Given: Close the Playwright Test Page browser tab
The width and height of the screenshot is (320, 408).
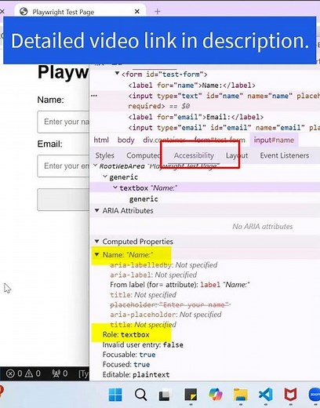Looking at the screenshot, I should click(137, 12).
